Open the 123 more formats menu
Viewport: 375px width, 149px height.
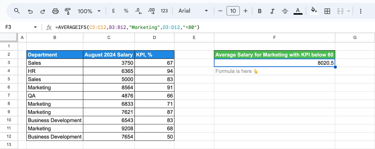click(164, 11)
